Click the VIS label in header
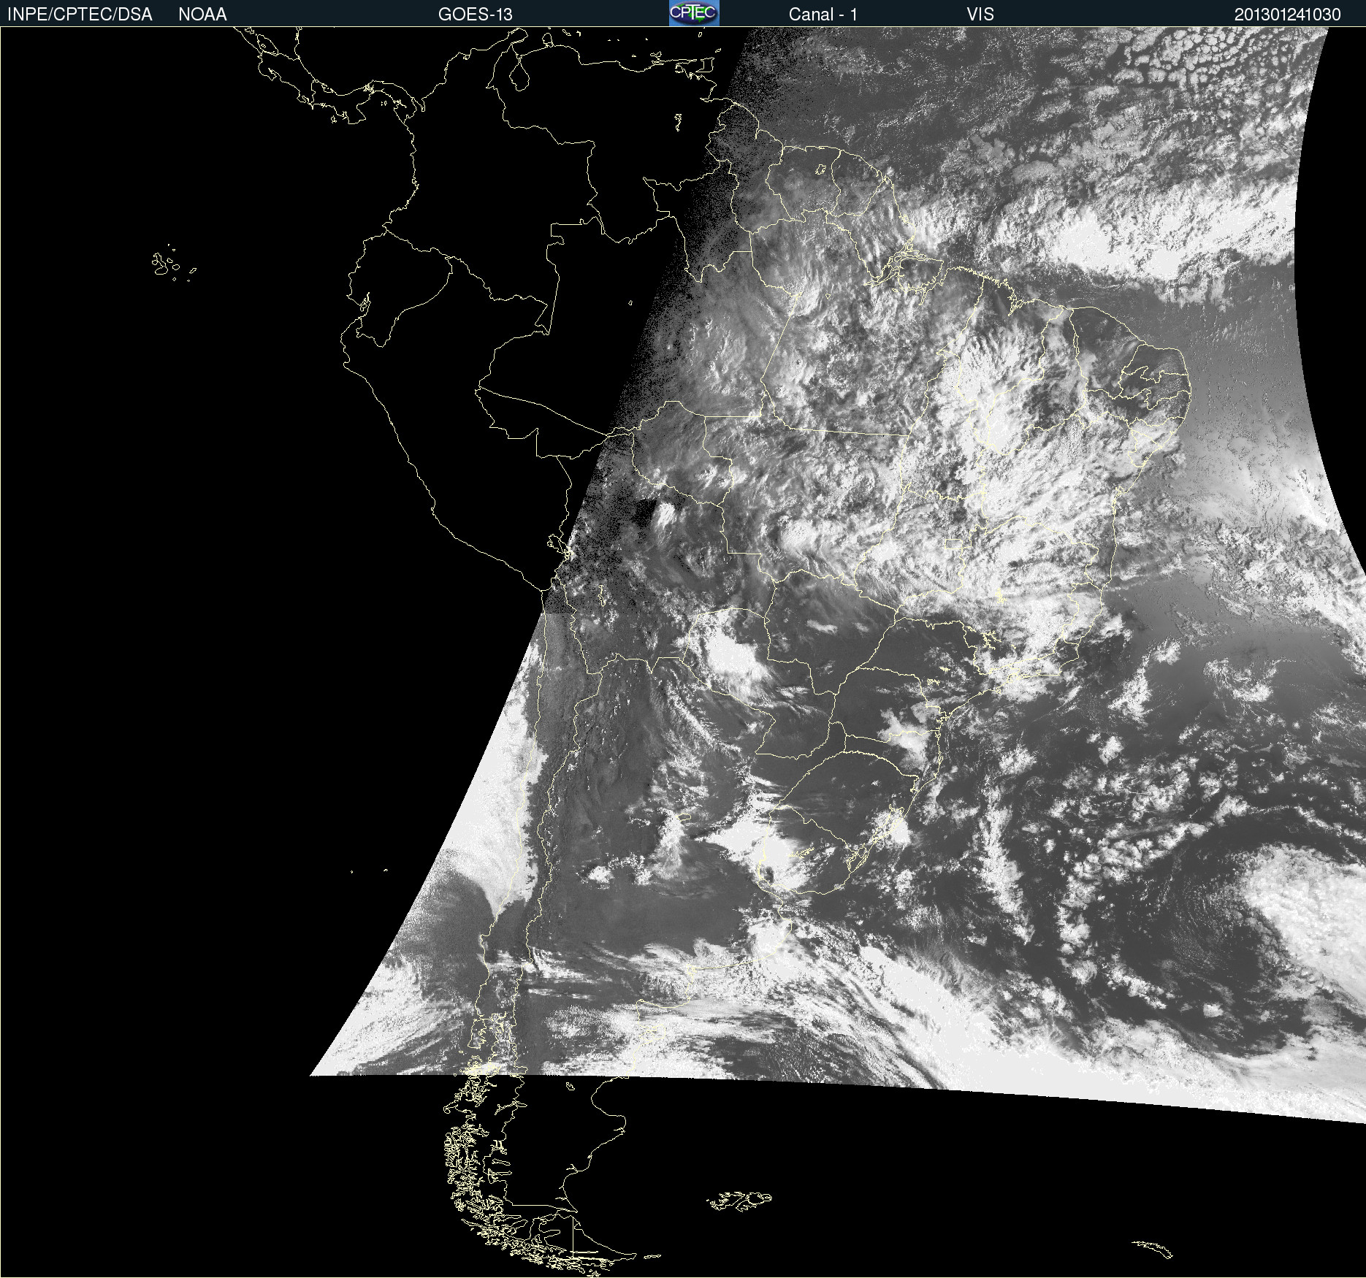The width and height of the screenshot is (1366, 1278). (980, 15)
